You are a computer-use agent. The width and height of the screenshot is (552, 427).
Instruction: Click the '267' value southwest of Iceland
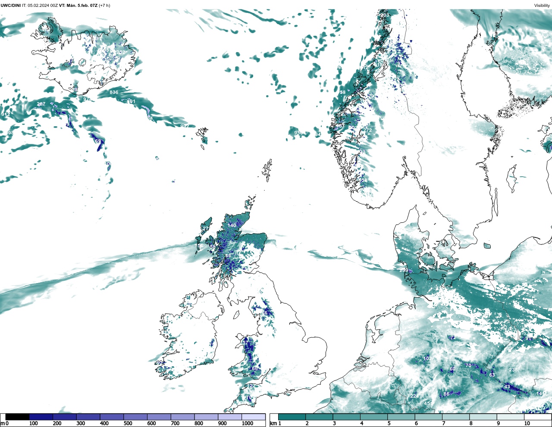click(x=41, y=104)
